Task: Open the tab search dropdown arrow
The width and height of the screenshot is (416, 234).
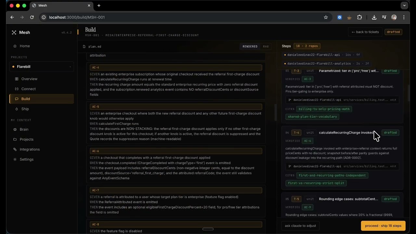Action: 404,6
